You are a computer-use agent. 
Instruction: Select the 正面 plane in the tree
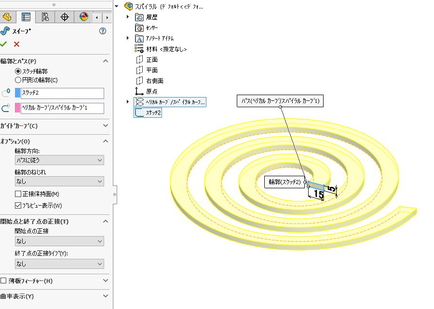point(151,59)
